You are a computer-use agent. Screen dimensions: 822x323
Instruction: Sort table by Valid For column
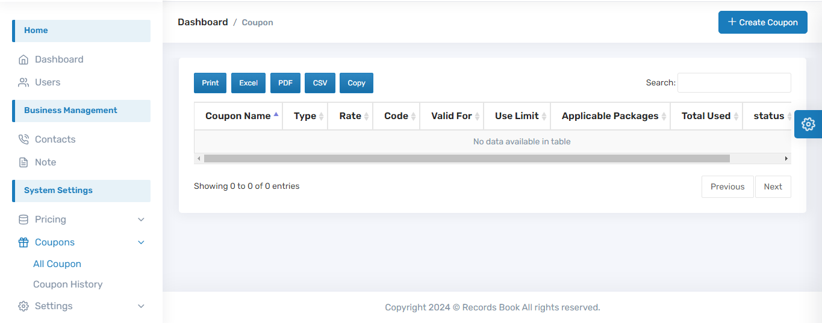click(x=452, y=116)
